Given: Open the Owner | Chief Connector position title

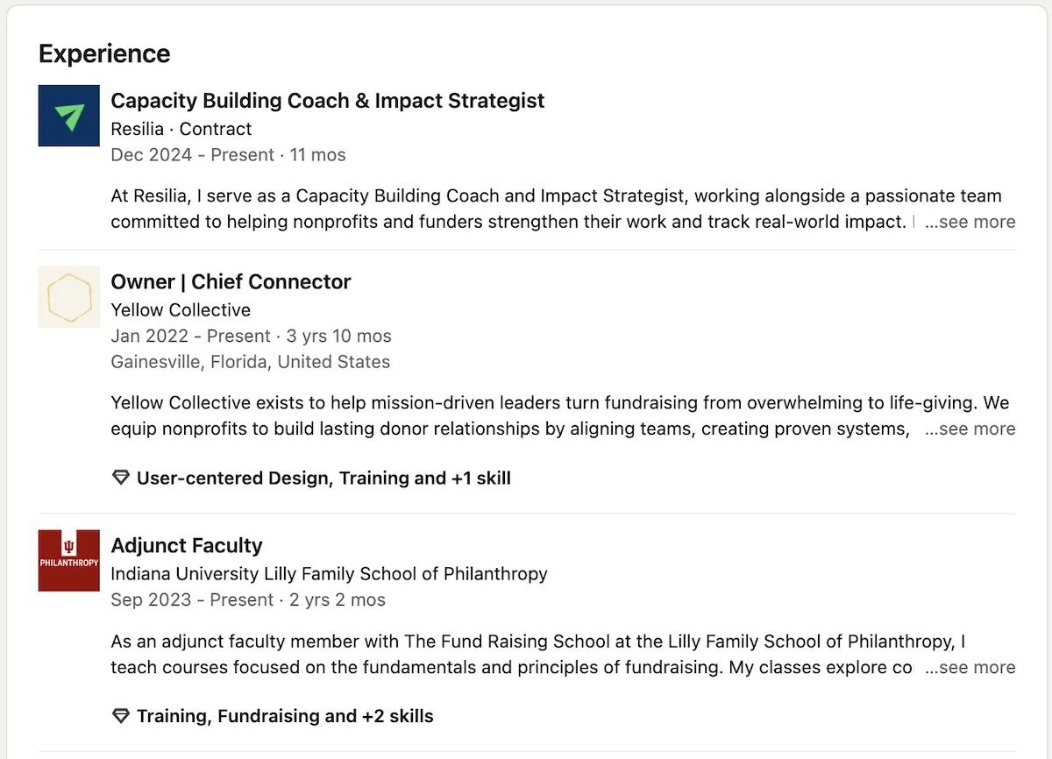Looking at the screenshot, I should [x=231, y=282].
